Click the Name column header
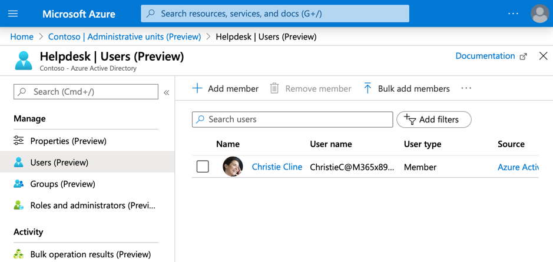This screenshot has height=262, width=553. 228,144
